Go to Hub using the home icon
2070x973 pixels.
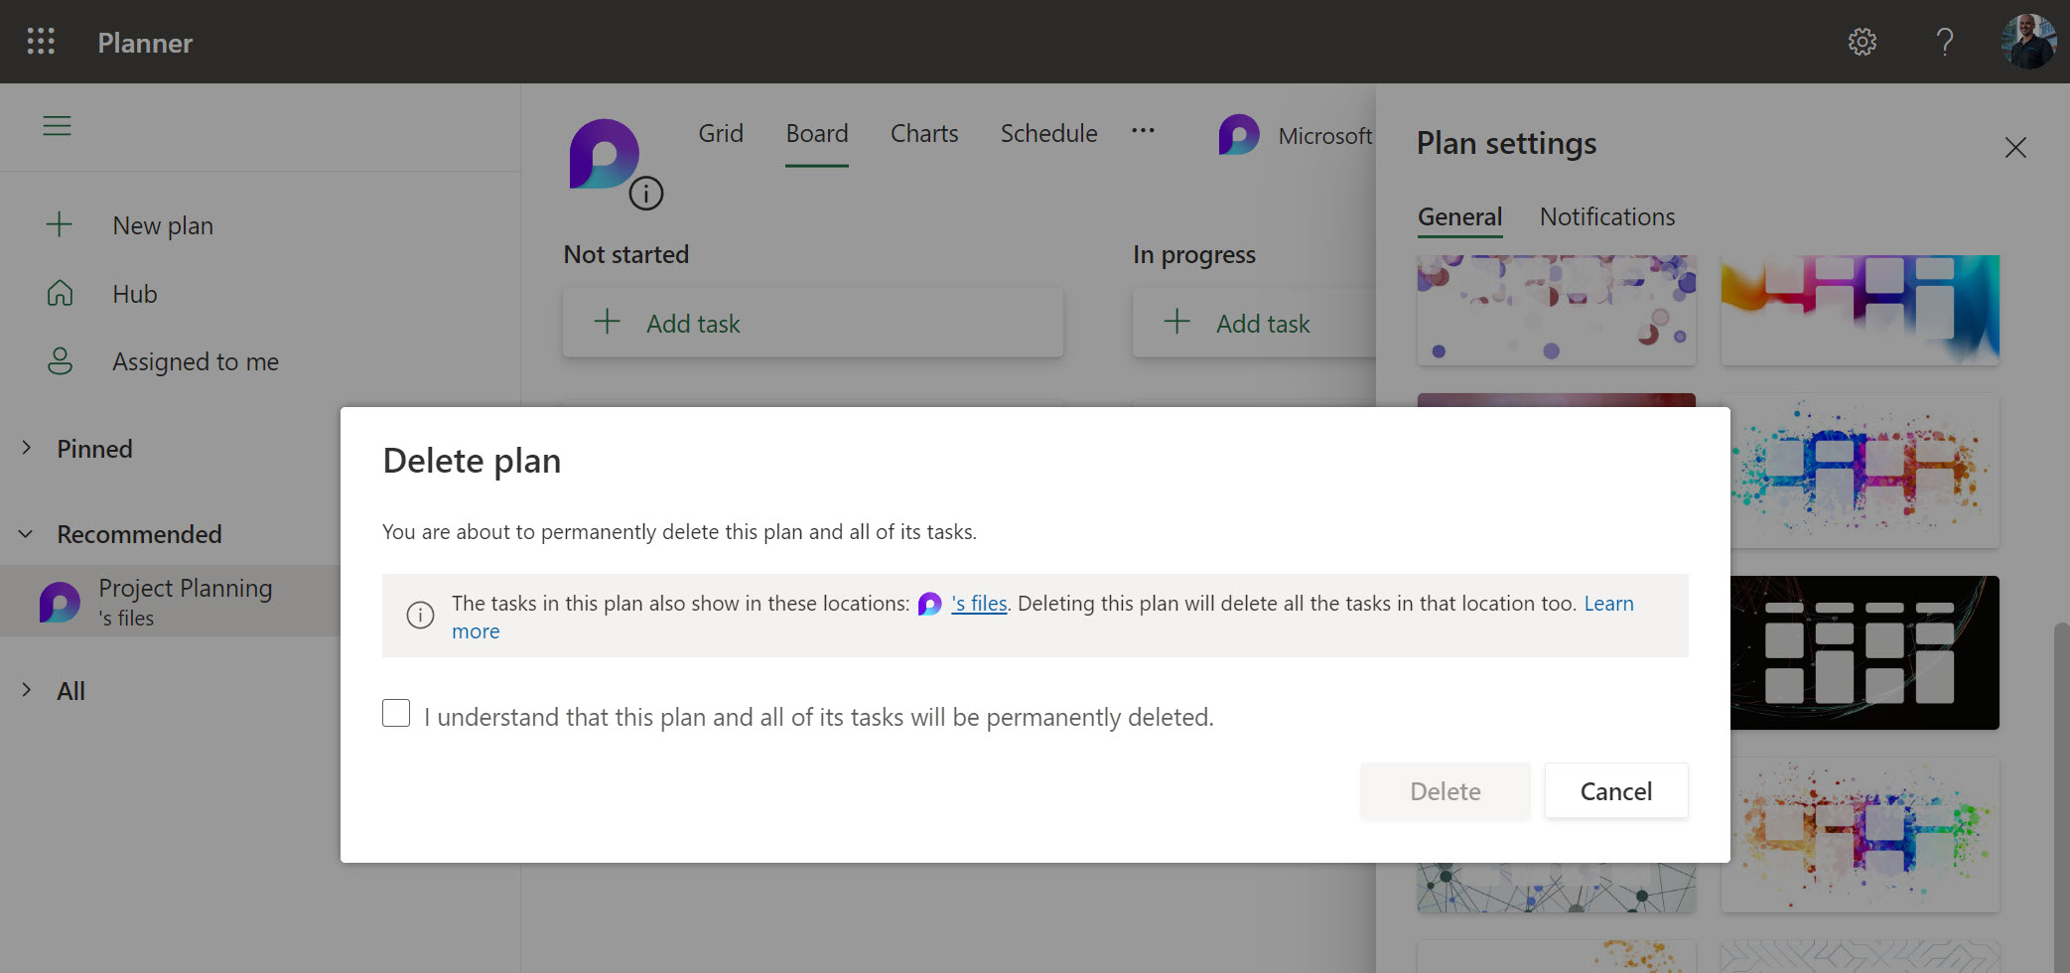click(61, 293)
